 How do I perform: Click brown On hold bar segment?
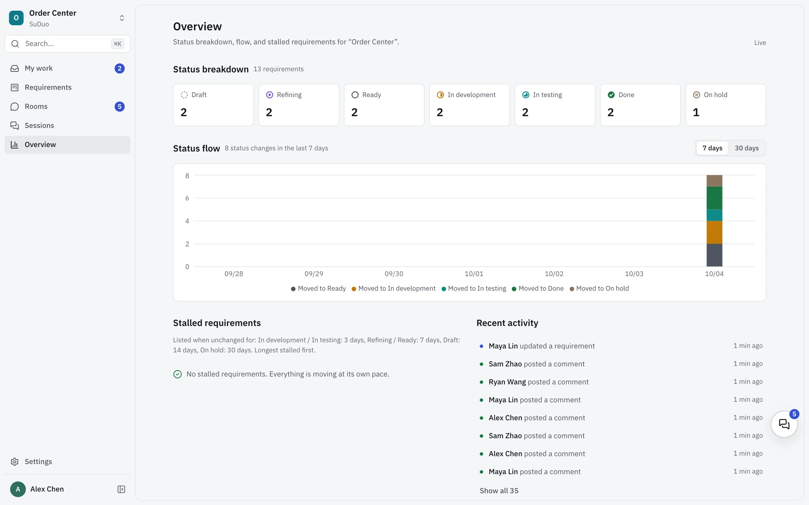pyautogui.click(x=714, y=181)
